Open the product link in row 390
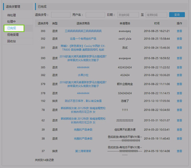 [83, 58]
